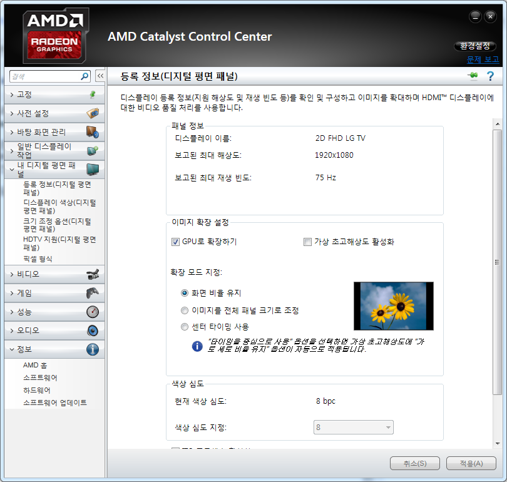Click the vertical scrollbar down arrow

498,444
